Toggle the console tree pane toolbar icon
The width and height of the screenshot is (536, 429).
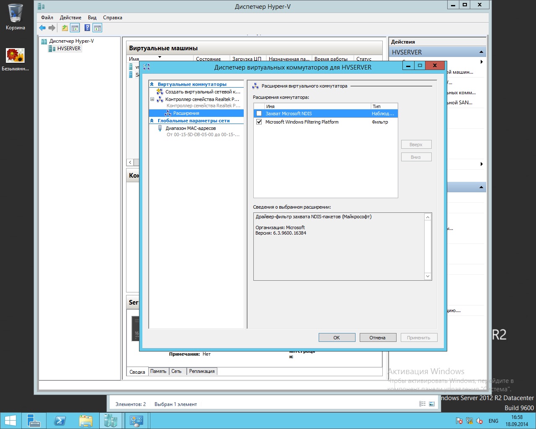pos(75,28)
